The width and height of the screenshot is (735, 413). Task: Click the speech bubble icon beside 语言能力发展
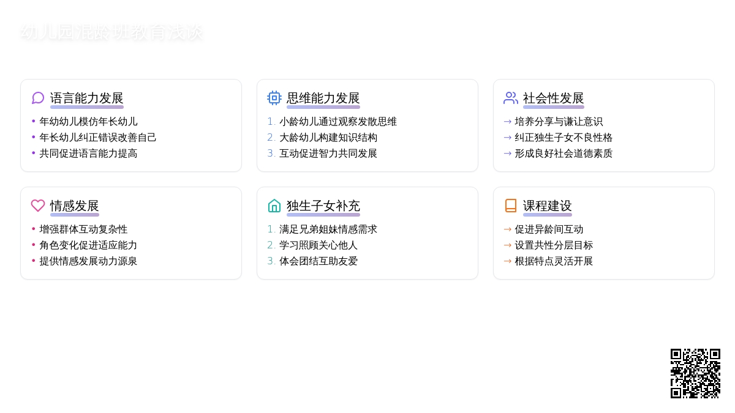point(38,98)
